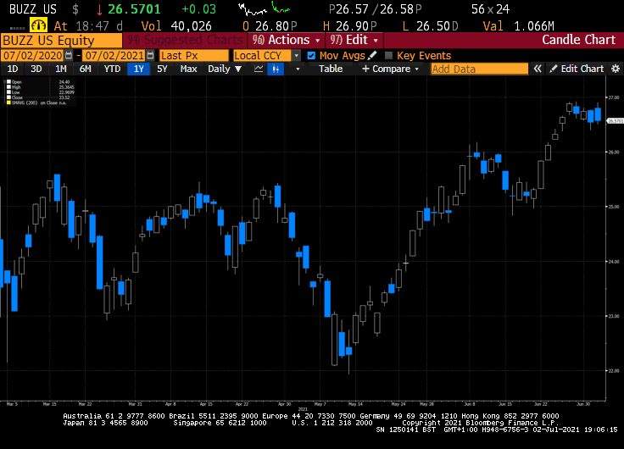Open start date calendar picker icon

point(69,55)
